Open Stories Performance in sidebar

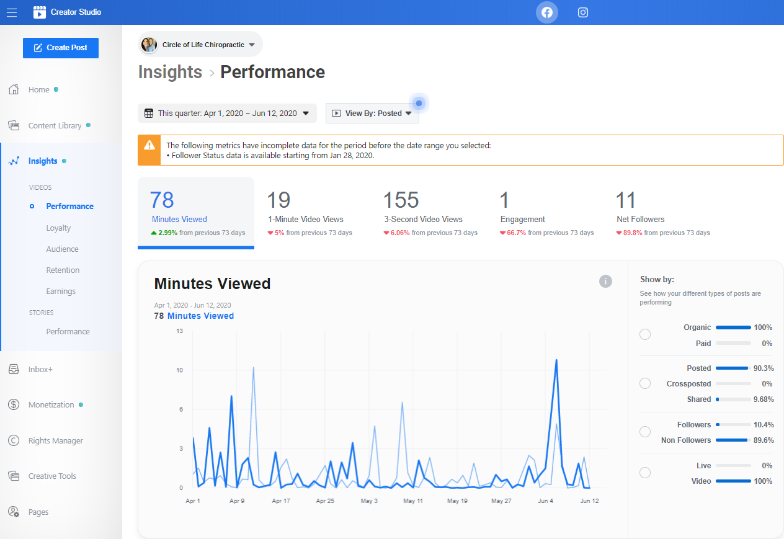point(68,331)
